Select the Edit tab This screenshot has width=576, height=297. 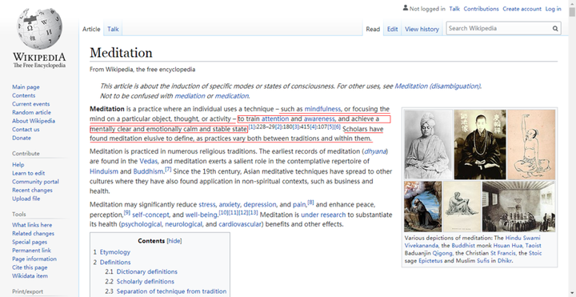[x=392, y=29]
